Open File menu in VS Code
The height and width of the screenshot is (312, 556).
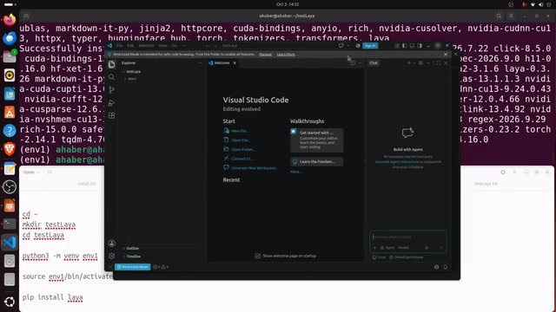coord(120,46)
